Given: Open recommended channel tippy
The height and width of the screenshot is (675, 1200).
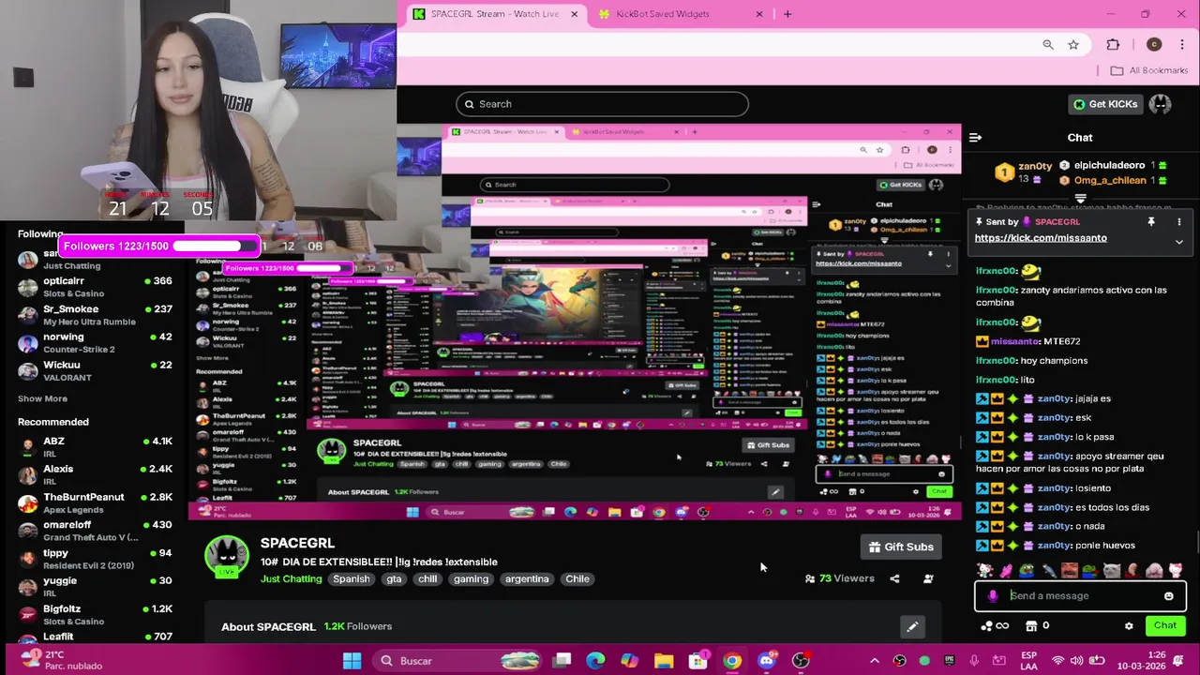Looking at the screenshot, I should coord(94,560).
